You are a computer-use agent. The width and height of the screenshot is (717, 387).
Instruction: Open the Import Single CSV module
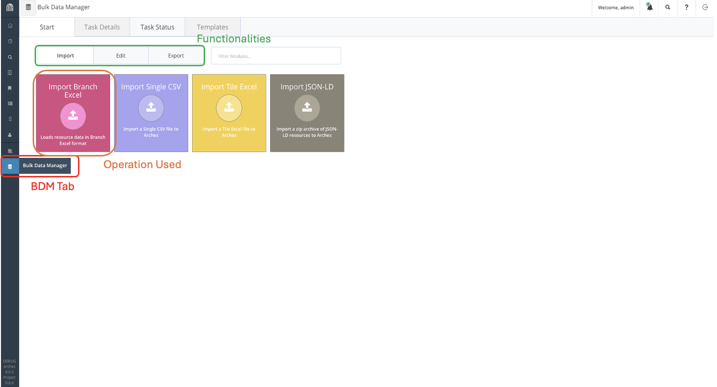(x=151, y=113)
